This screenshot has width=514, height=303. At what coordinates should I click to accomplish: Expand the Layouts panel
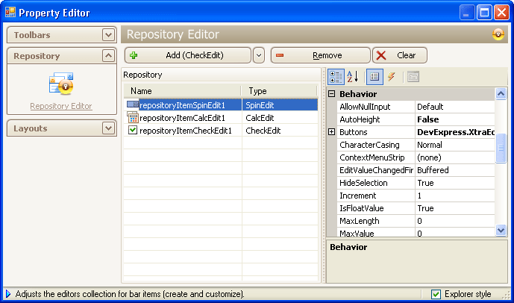coord(108,128)
